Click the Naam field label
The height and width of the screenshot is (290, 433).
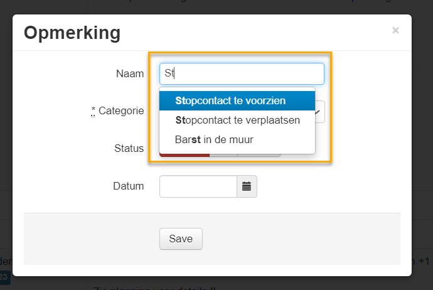click(x=130, y=73)
